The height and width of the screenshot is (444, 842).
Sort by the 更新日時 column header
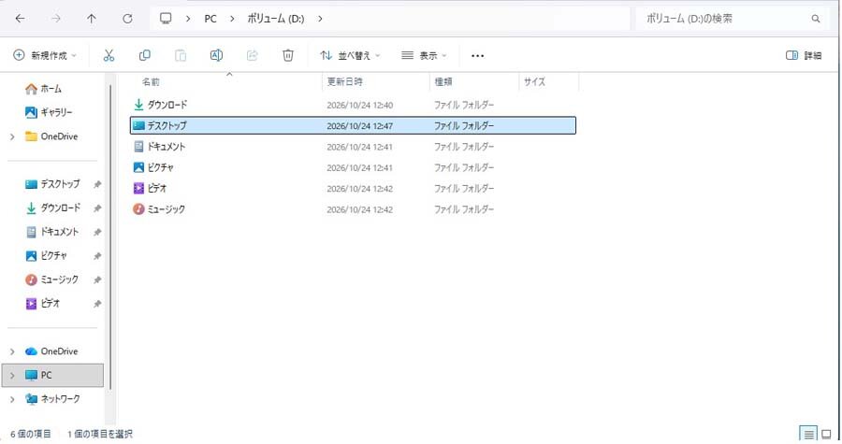tap(344, 81)
